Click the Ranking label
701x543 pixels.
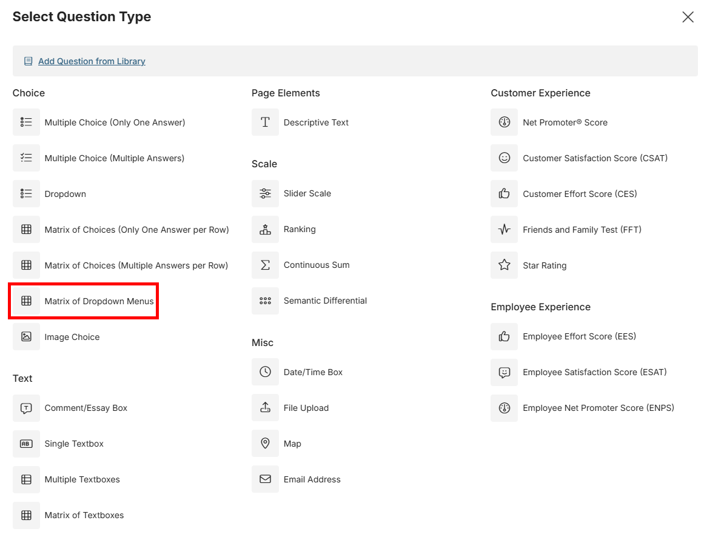(x=300, y=229)
